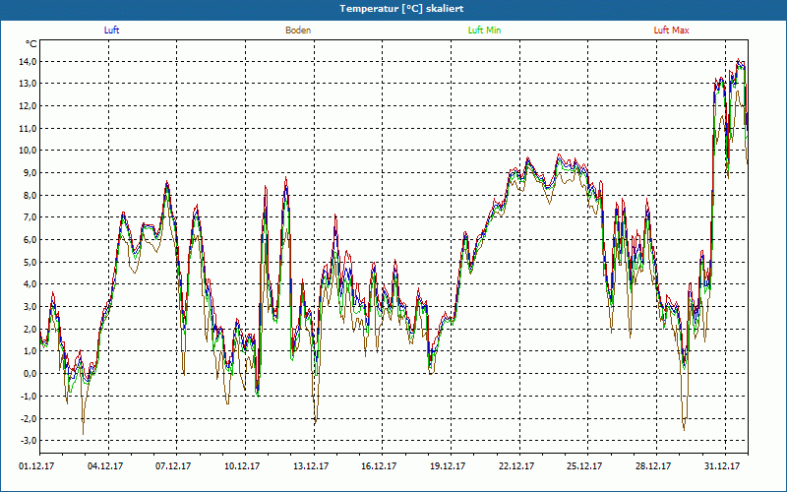Click the '22.12.17' date label
Image resolution: width=787 pixels, height=492 pixels.
[x=516, y=466]
